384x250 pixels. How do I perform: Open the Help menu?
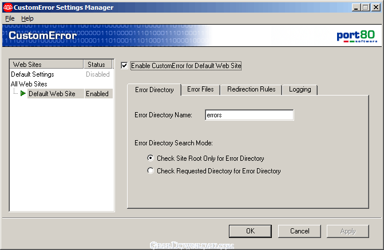pyautogui.click(x=27, y=18)
